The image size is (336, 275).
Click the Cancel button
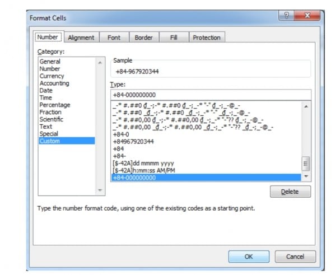295,257
